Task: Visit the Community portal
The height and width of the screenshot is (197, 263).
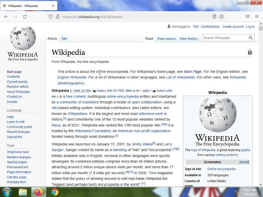Action: (19, 127)
